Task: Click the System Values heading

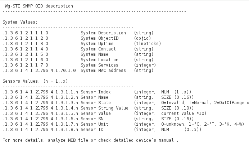Action: coord(20,22)
